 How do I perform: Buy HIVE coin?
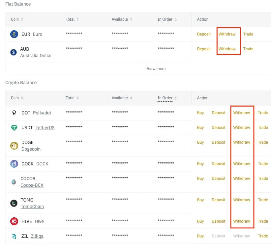pos(200,221)
